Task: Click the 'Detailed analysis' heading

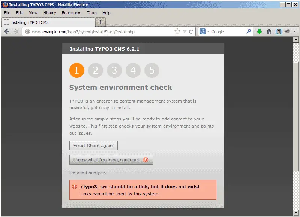Action: click(88, 172)
